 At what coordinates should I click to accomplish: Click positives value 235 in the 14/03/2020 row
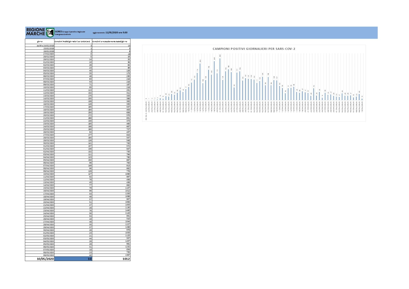click(73, 99)
